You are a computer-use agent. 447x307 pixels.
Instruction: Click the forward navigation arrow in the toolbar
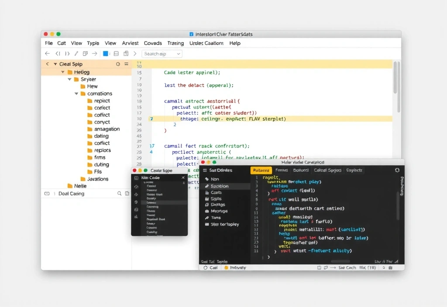click(x=94, y=54)
